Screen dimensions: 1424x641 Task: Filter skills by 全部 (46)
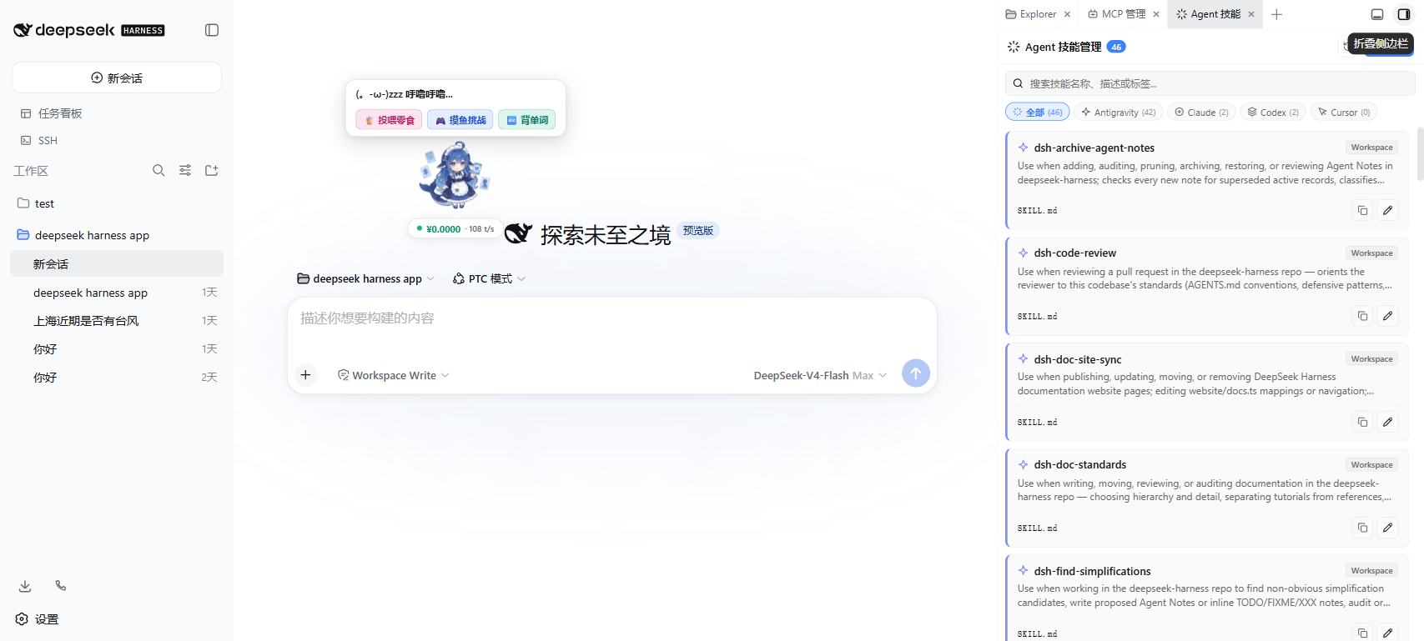click(1037, 112)
